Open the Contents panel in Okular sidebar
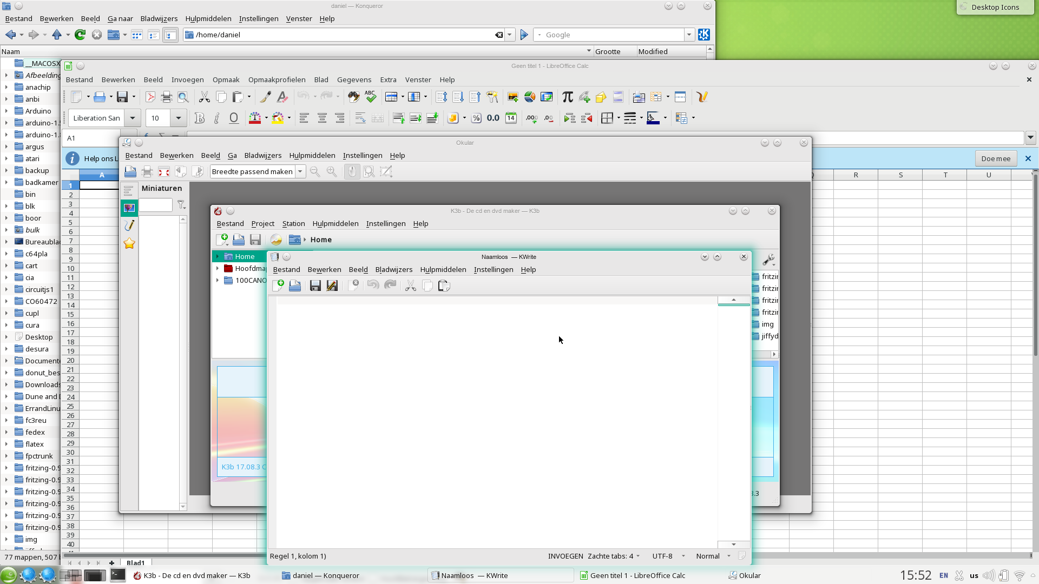Viewport: 1039px width, 584px height. (129, 190)
